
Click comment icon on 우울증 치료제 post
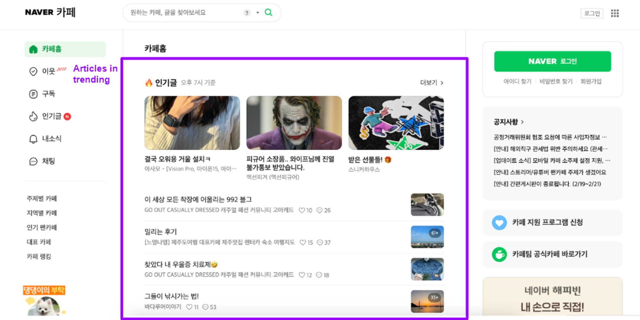point(319,275)
